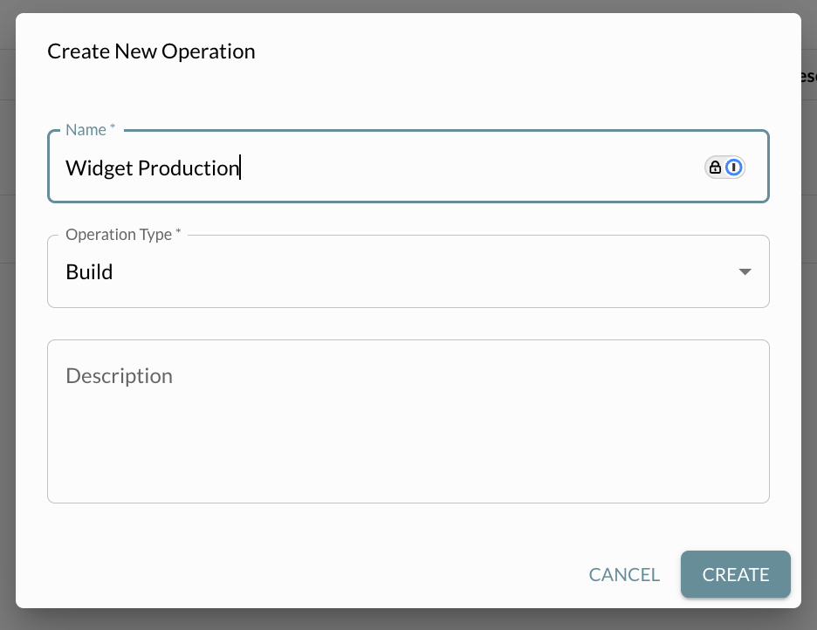This screenshot has height=630, width=817.
Task: Click the dropdown arrow beside Build
Action: pos(745,271)
